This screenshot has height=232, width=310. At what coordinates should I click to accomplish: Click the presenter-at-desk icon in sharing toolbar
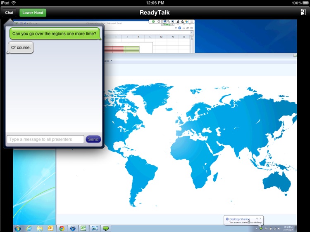click(182, 22)
